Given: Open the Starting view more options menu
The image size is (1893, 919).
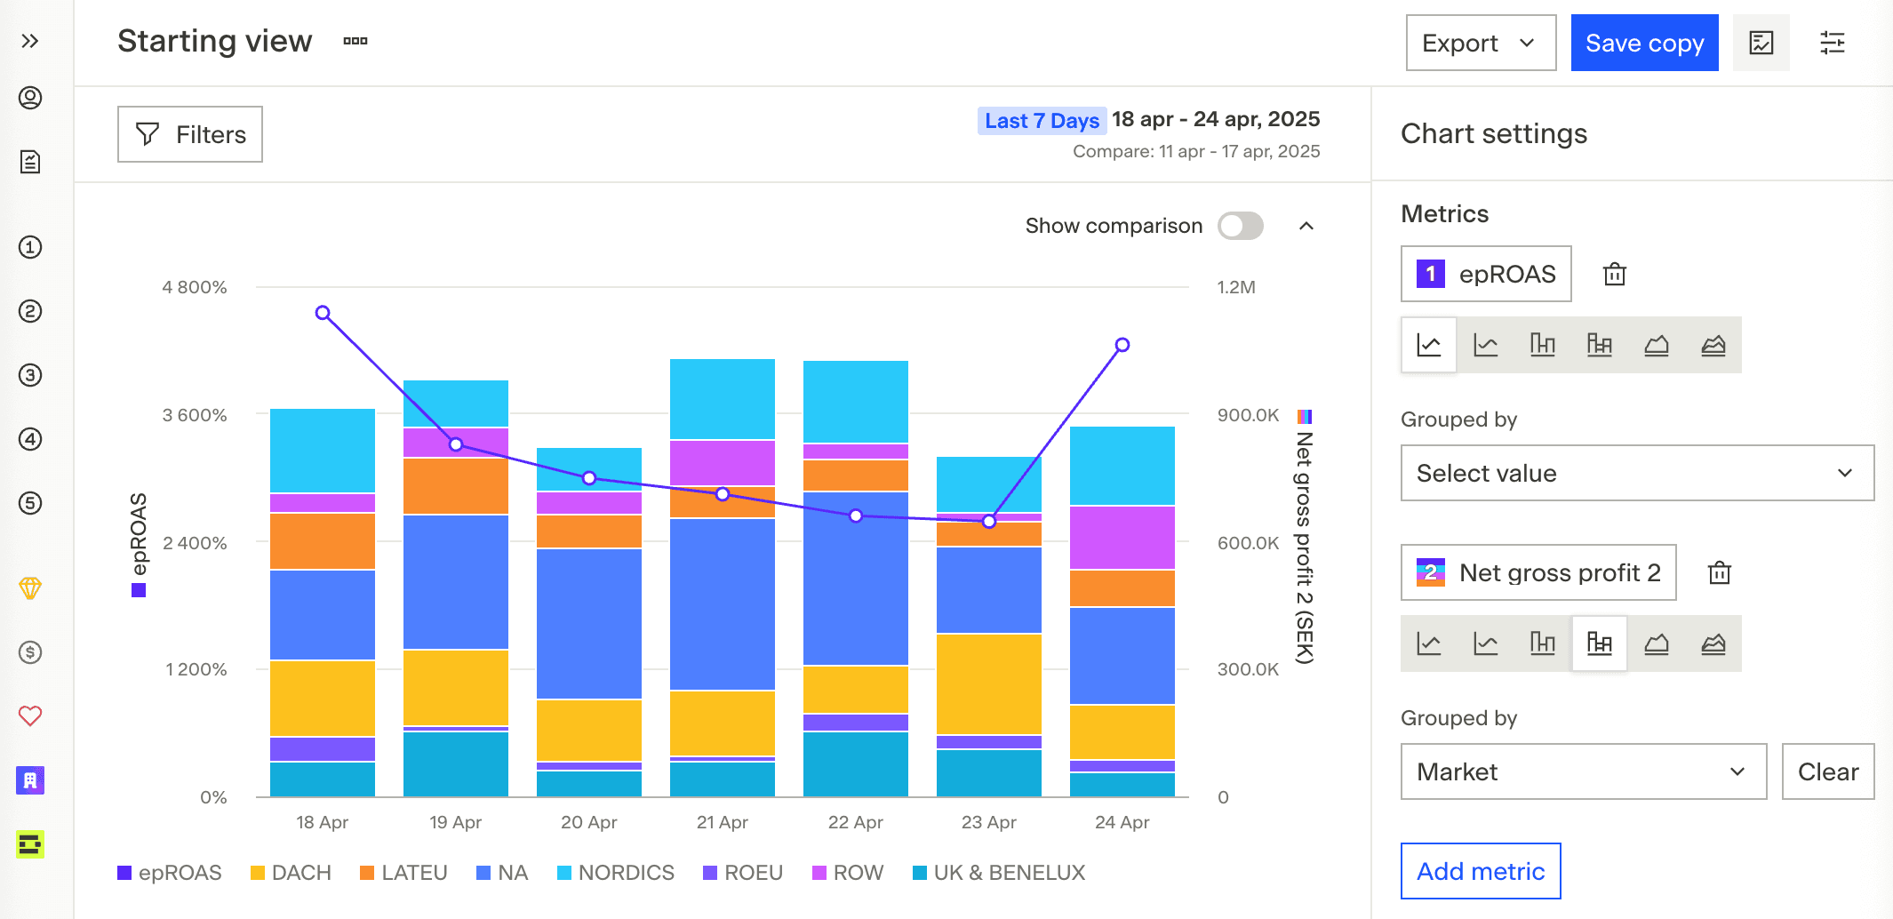Looking at the screenshot, I should click(355, 41).
